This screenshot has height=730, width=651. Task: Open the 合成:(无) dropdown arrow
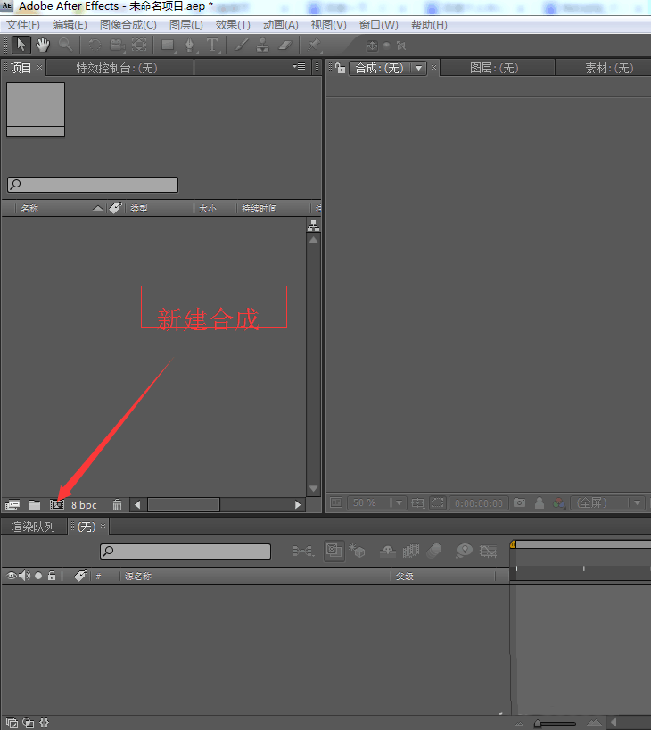[x=419, y=68]
